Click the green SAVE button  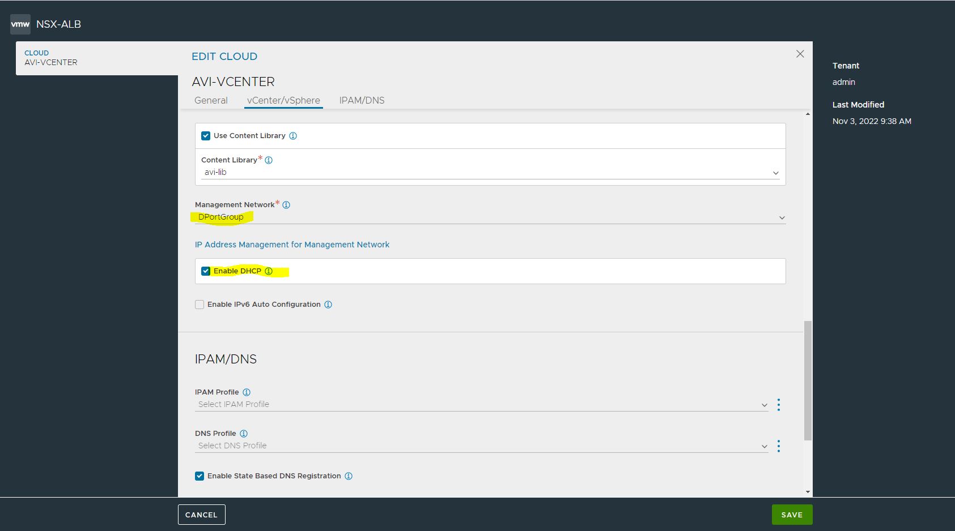click(x=792, y=515)
